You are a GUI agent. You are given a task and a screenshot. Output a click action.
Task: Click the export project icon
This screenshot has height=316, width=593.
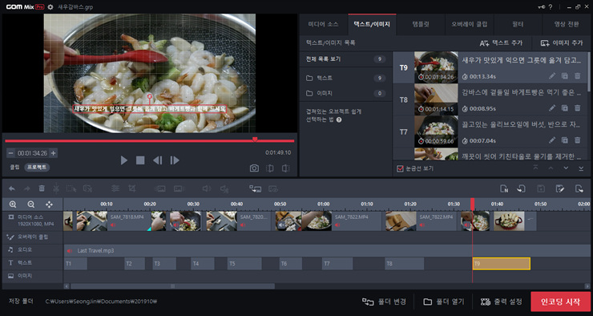coord(579,188)
